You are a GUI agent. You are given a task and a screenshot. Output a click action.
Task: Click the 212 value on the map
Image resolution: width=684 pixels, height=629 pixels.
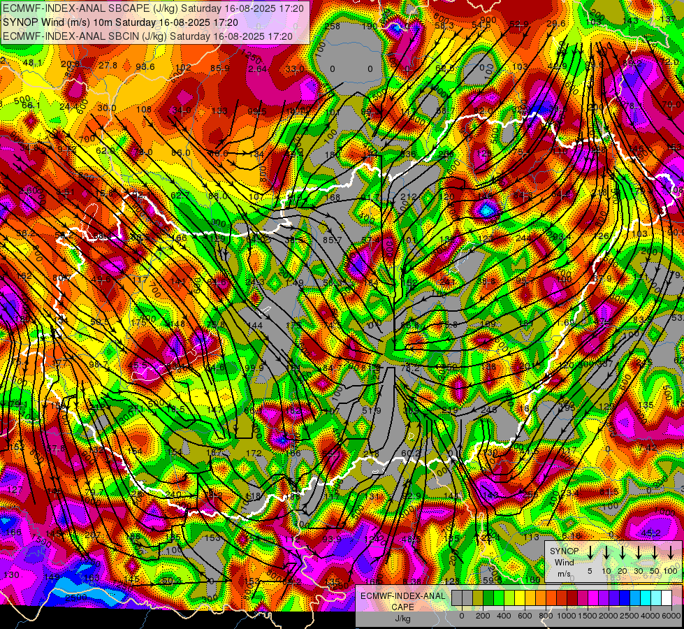(408, 197)
